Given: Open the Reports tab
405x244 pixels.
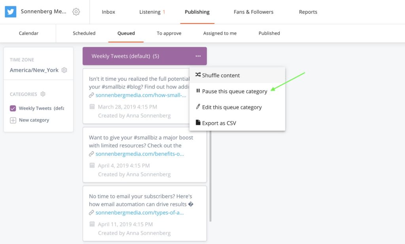Looking at the screenshot, I should 308,12.
